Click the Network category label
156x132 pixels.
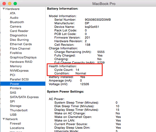tap(12, 119)
